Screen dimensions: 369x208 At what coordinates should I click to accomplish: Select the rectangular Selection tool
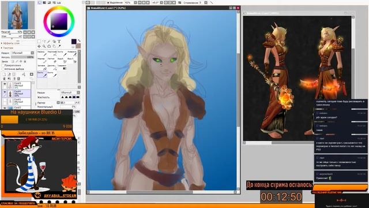coord(39,42)
